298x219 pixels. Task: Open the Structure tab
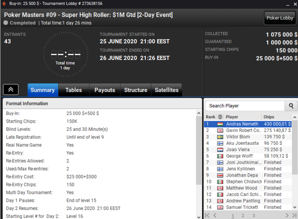click(136, 90)
